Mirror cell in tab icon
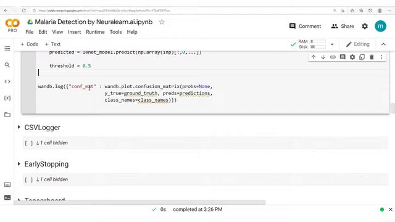 point(362,57)
